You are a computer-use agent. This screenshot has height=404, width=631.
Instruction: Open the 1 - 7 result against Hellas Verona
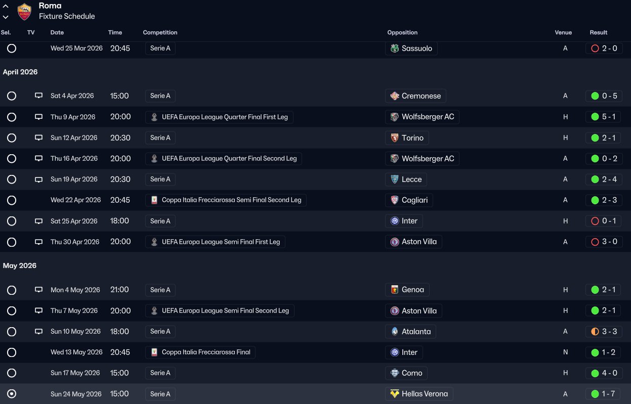coord(604,394)
